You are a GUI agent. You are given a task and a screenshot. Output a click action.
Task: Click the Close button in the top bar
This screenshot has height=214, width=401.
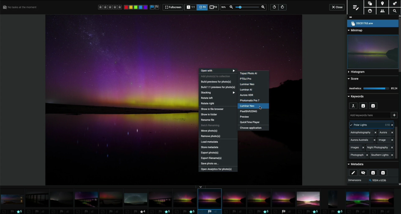(337, 7)
